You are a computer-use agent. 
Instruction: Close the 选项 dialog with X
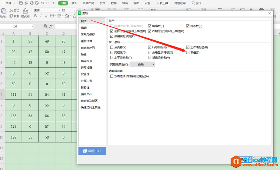[x=269, y=13]
